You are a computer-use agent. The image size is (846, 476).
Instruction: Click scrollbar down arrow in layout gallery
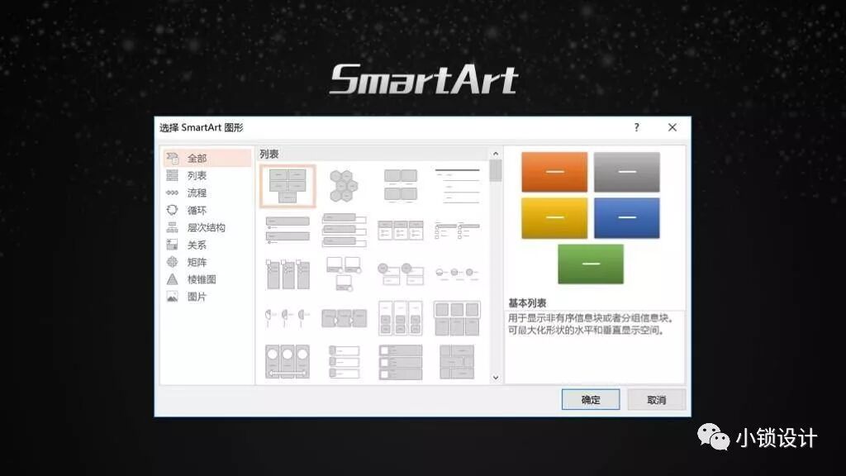pos(496,378)
